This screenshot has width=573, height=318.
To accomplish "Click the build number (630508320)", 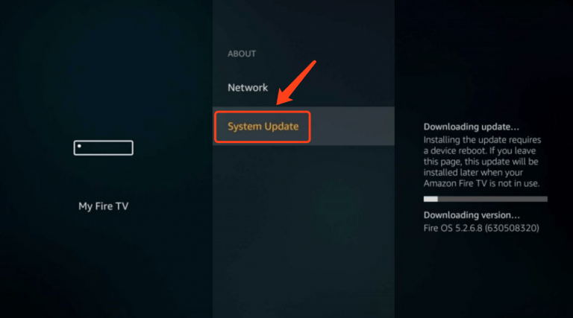I will 512,229.
